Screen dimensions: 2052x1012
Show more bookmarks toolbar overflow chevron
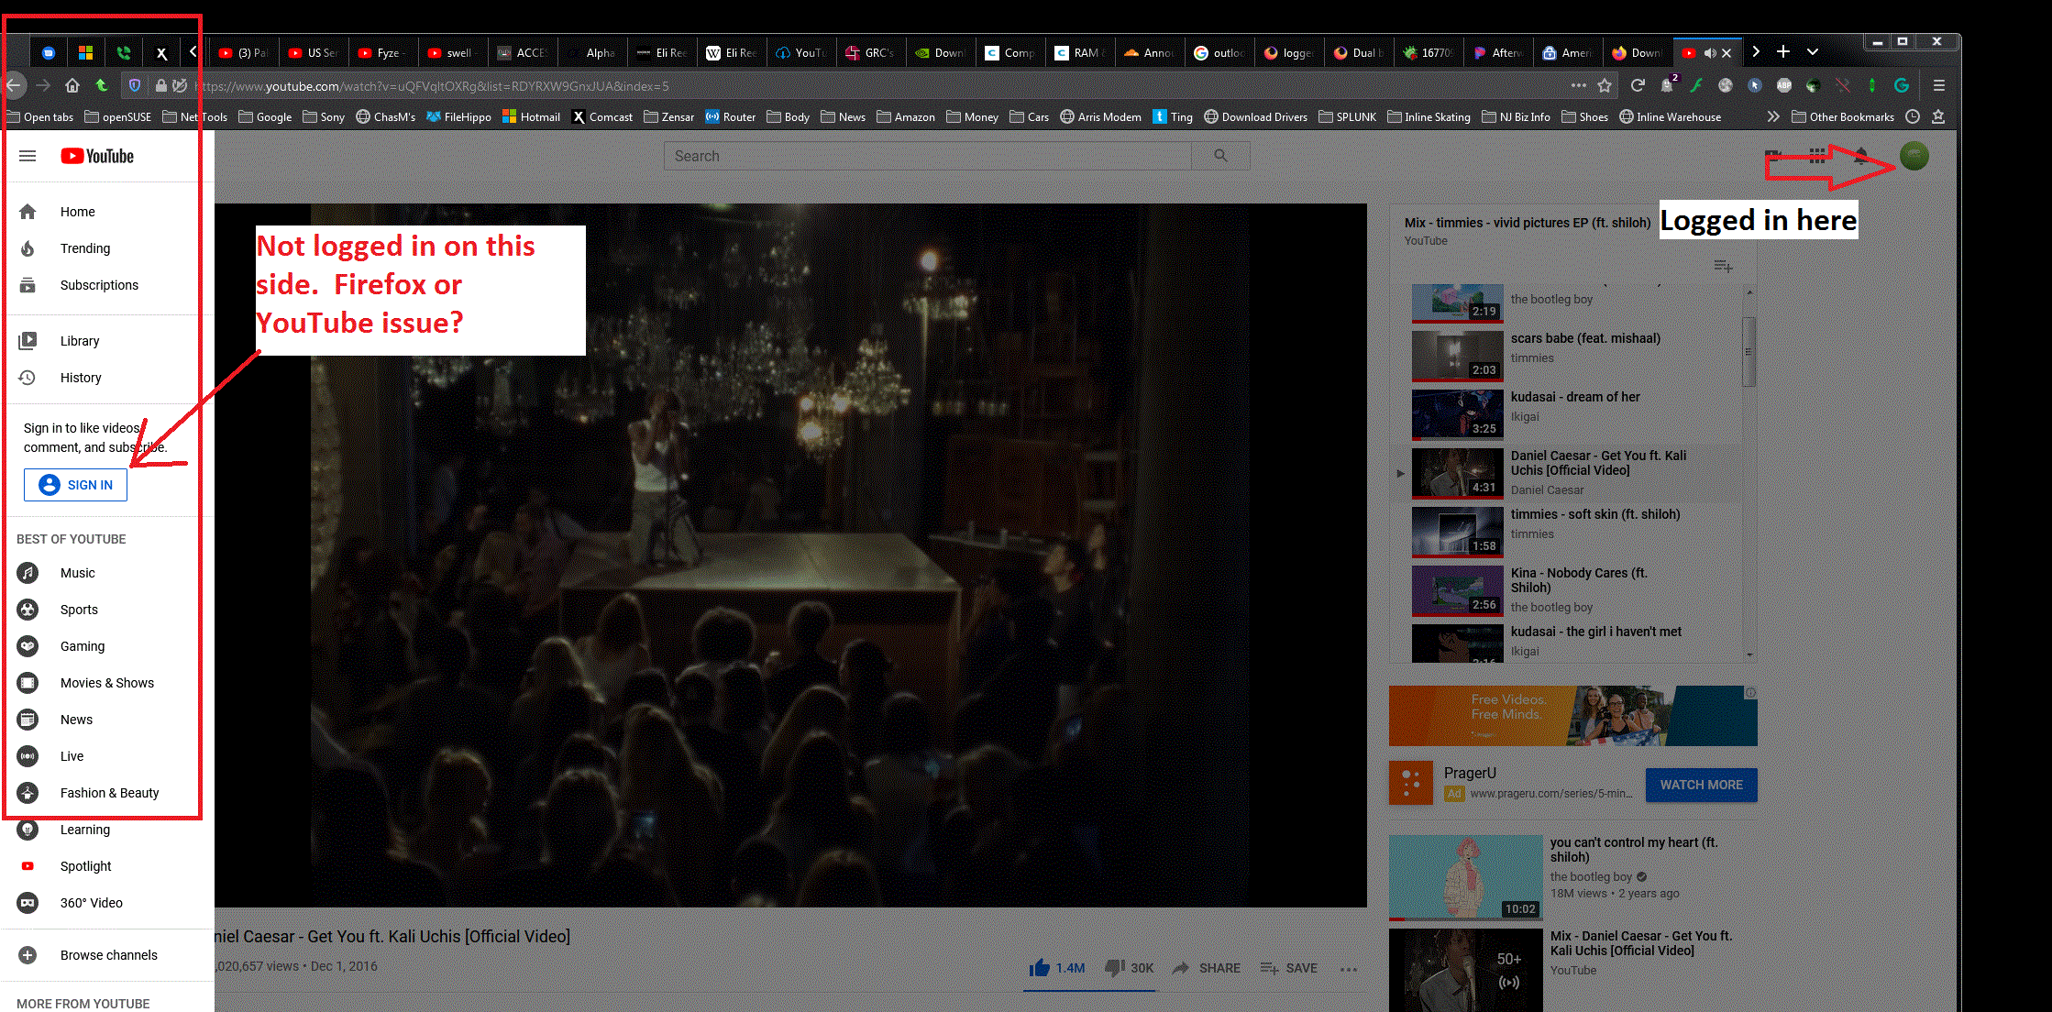[1773, 116]
